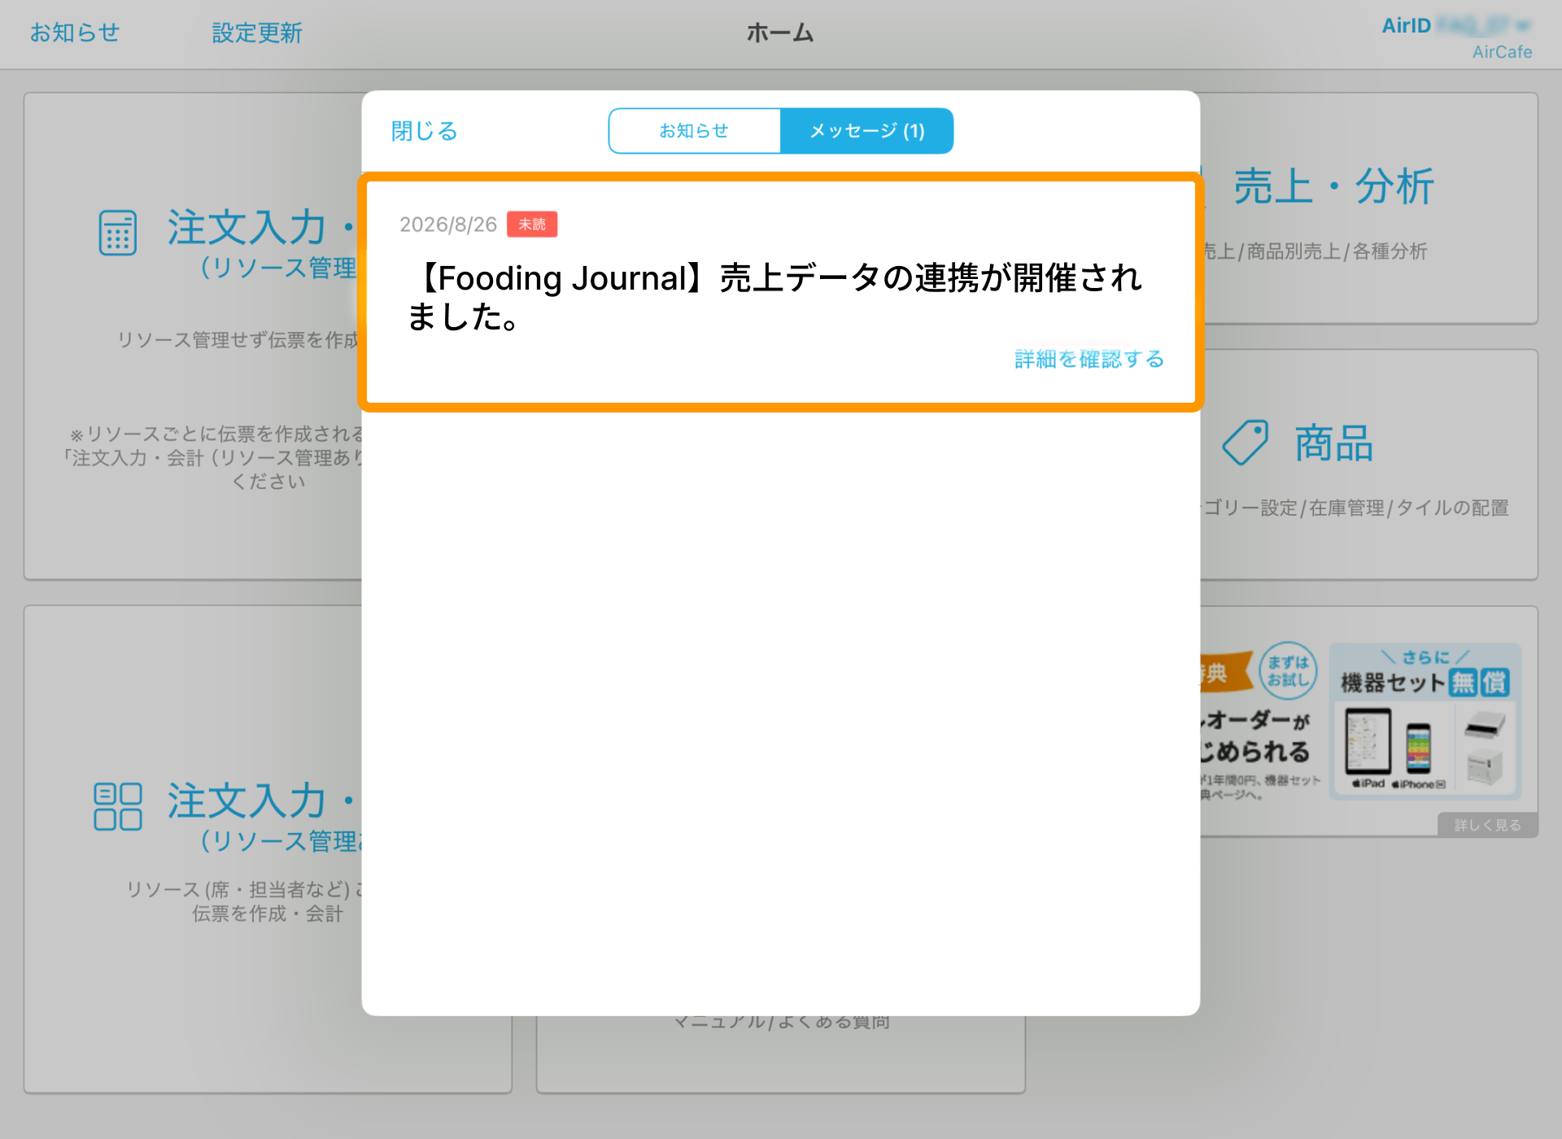1562x1139 pixels.
Task: Click 詳しく見る on the promo banner
Action: pyautogui.click(x=1487, y=825)
